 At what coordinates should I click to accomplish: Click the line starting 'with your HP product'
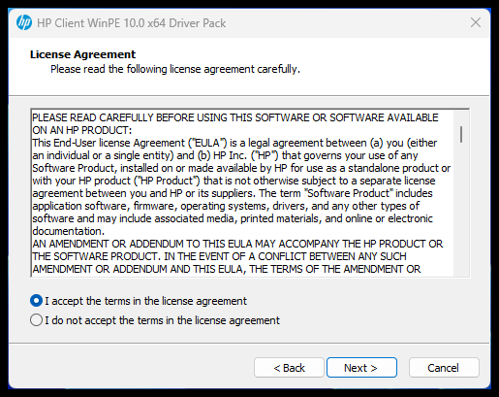point(234,181)
